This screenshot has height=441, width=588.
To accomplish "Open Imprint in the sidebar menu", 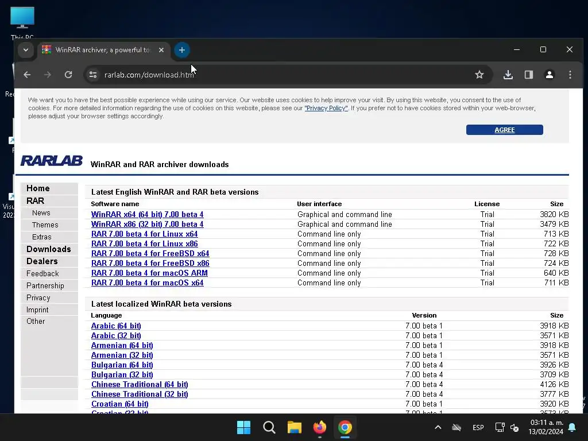I will tap(37, 310).
